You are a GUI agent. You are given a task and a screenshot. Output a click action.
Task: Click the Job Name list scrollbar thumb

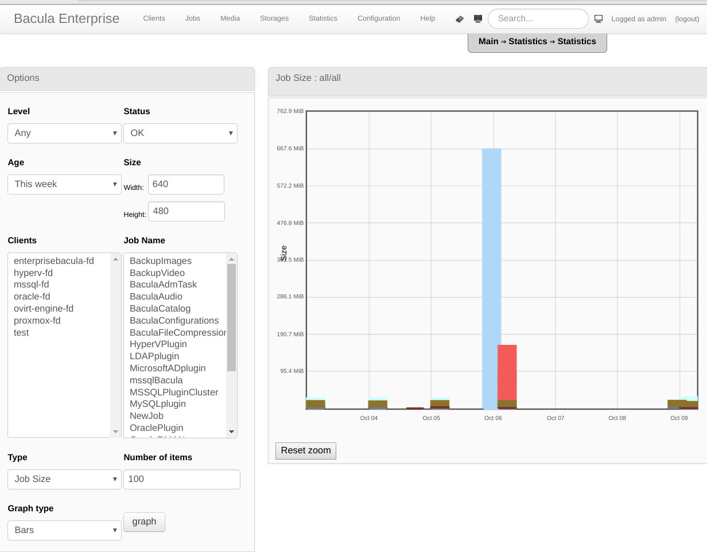231,317
